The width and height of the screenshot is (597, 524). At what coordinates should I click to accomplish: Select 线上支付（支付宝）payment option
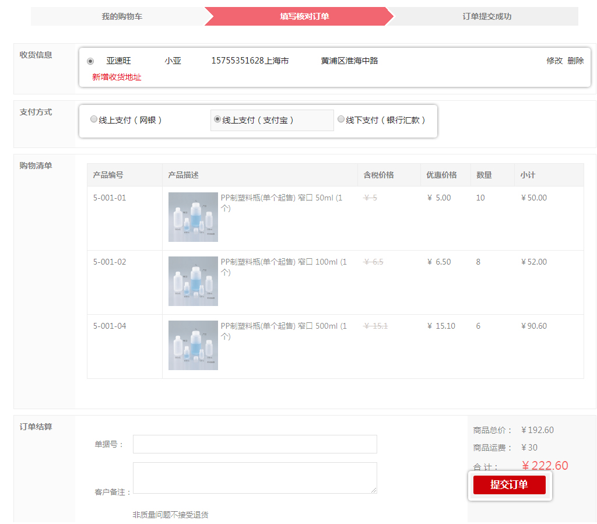click(x=217, y=119)
